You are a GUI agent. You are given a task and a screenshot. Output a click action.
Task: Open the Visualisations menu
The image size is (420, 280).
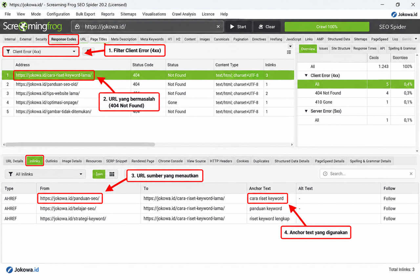coord(154,14)
